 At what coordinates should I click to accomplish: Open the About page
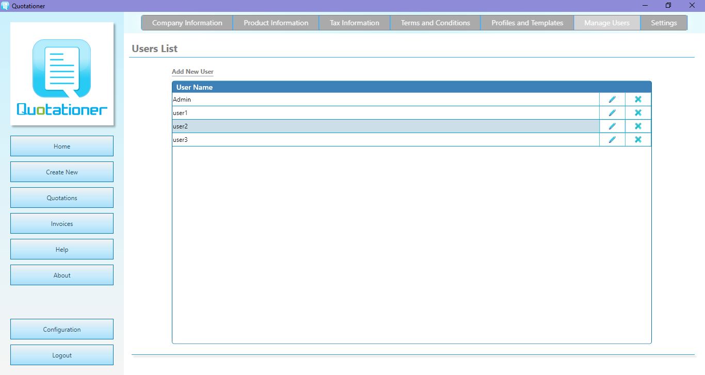point(62,275)
